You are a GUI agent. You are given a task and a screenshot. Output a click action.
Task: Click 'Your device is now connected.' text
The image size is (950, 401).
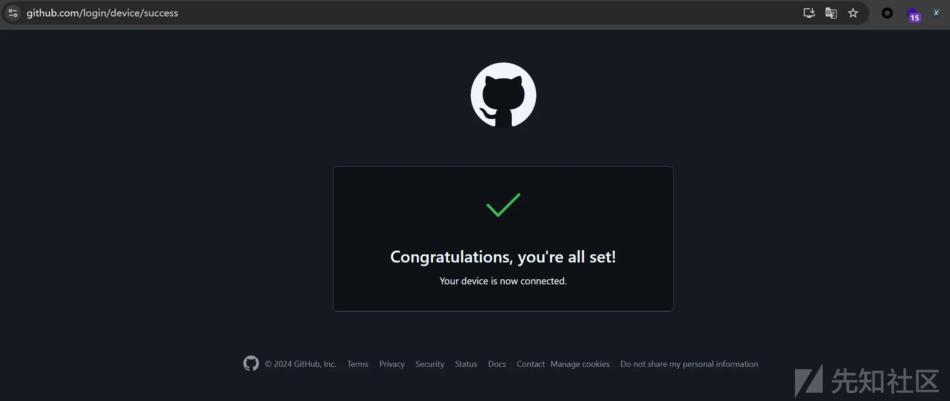coord(503,281)
